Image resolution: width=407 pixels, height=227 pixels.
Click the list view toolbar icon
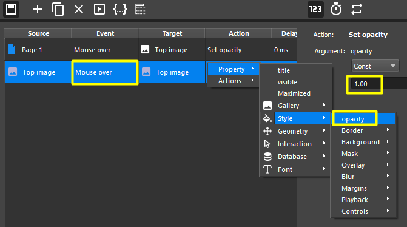click(x=141, y=9)
